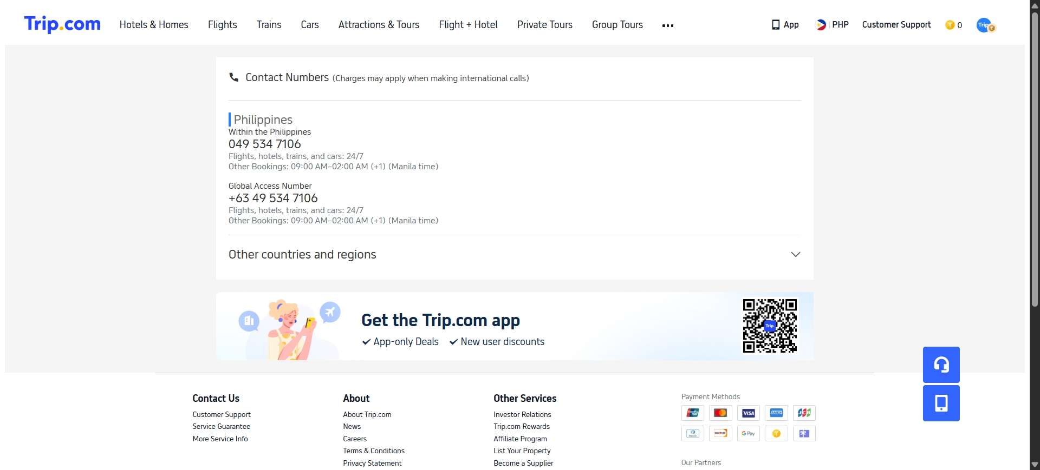Click the Visa payment icon

tap(748, 413)
